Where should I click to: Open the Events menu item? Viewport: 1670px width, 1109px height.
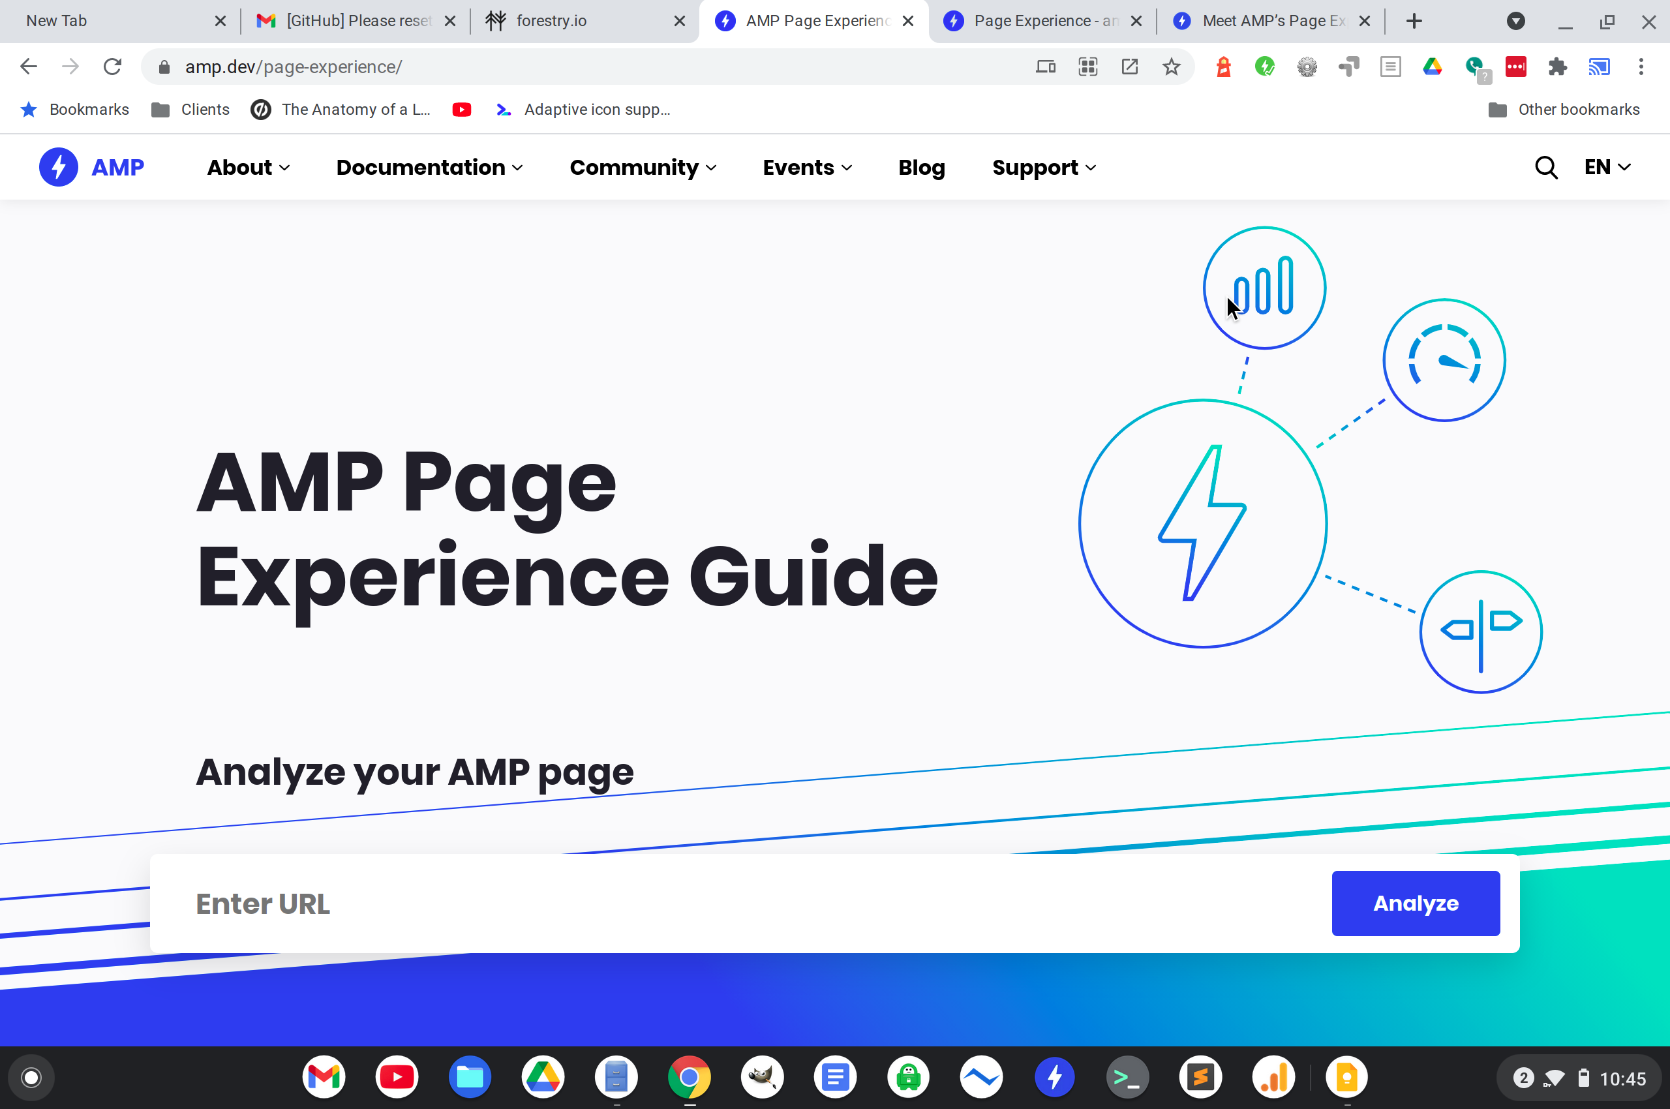tap(805, 167)
